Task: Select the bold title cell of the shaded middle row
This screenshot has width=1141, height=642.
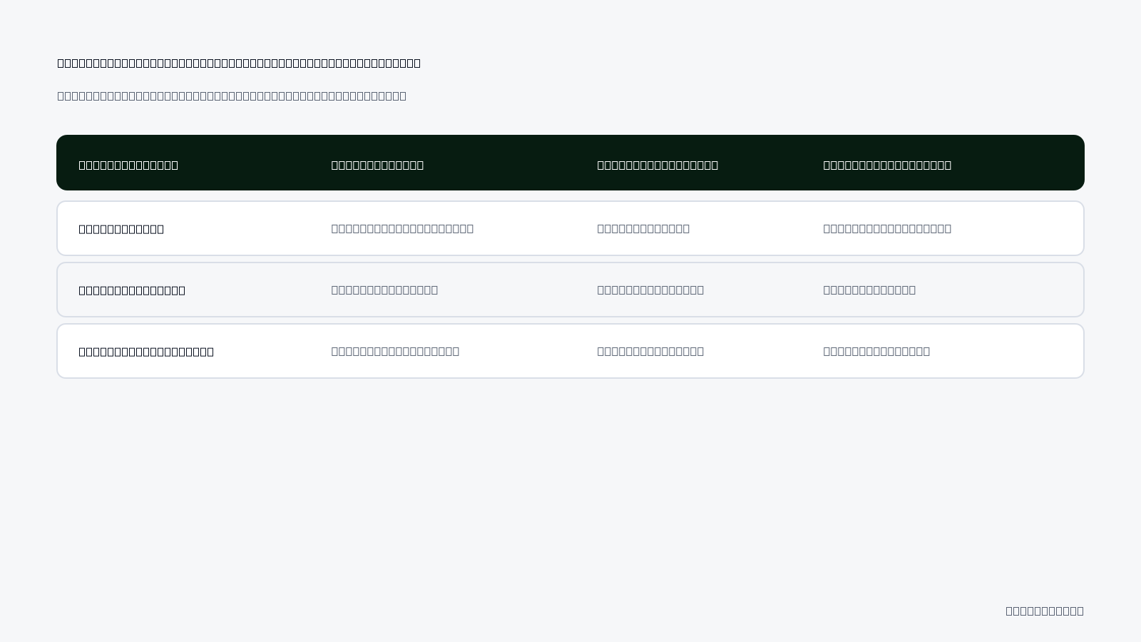Action: point(132,290)
